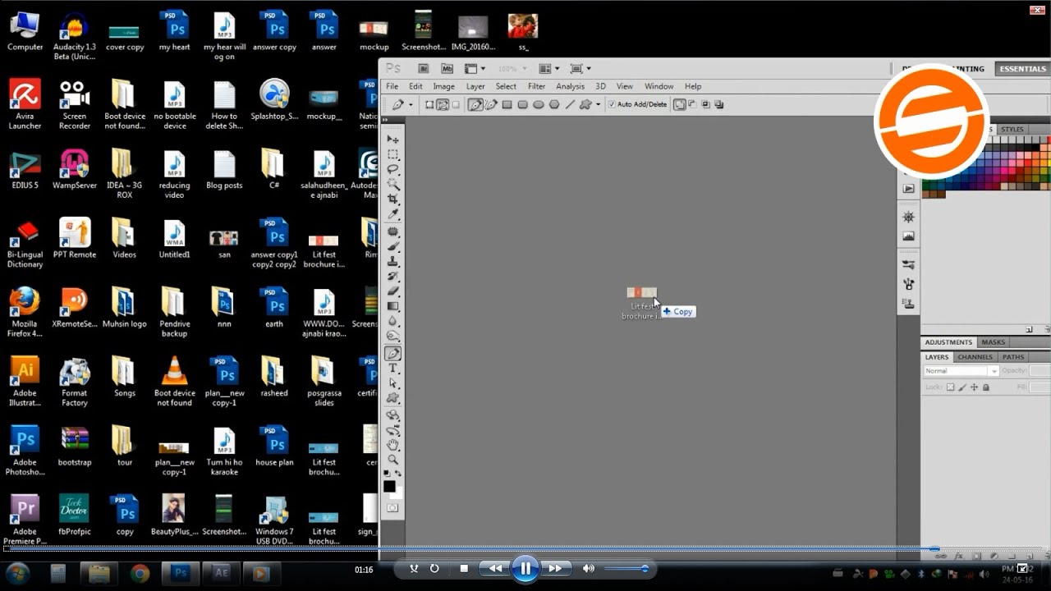The width and height of the screenshot is (1051, 591).
Task: Open the Window menu
Action: click(659, 86)
